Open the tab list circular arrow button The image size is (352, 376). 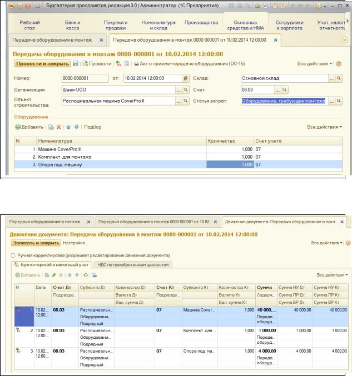[345, 40]
